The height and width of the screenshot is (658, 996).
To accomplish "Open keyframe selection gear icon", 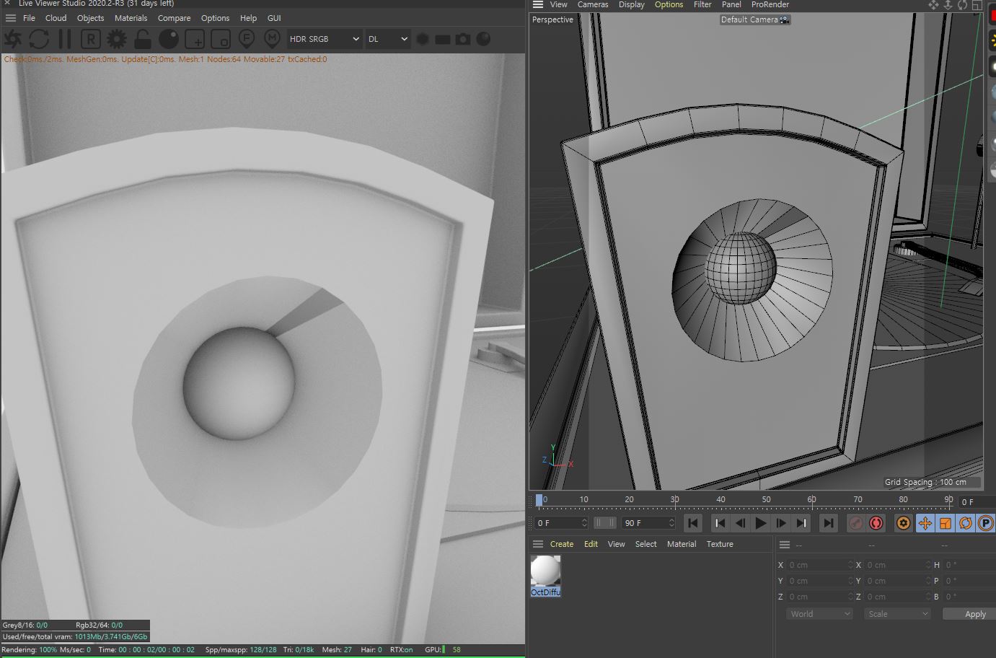I will 903,523.
